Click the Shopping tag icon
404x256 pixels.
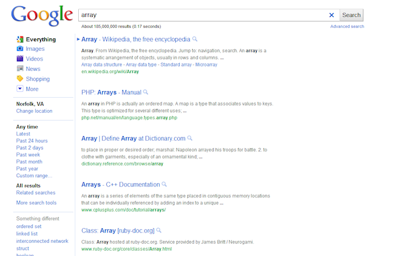point(20,79)
